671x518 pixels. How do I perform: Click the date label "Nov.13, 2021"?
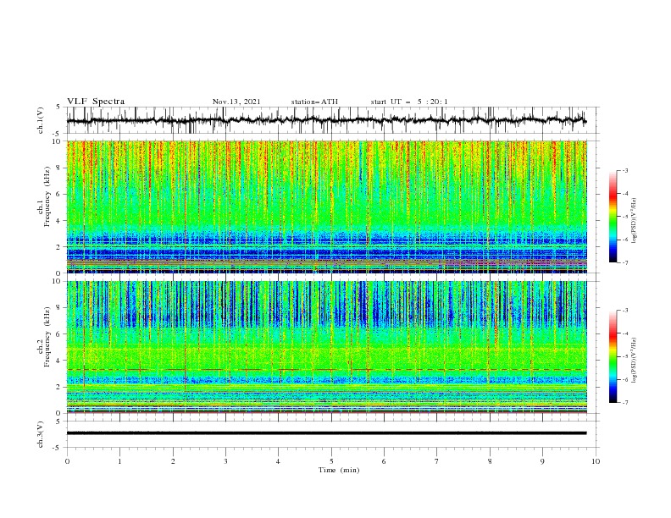[236, 102]
